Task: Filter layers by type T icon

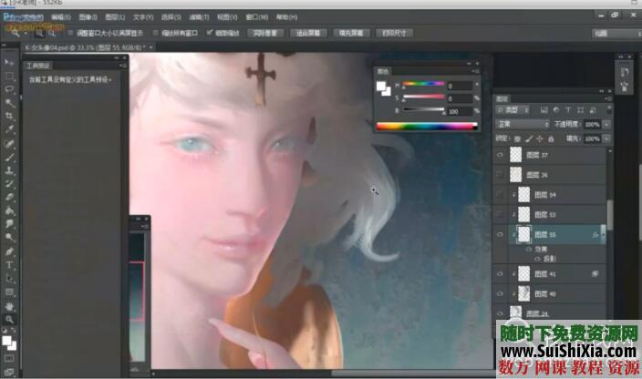Action: (x=568, y=110)
